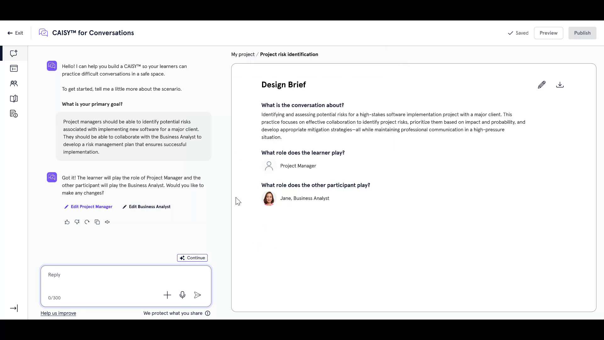Screen dimensions: 604x340
Task: Publish the project
Action: (582, 33)
